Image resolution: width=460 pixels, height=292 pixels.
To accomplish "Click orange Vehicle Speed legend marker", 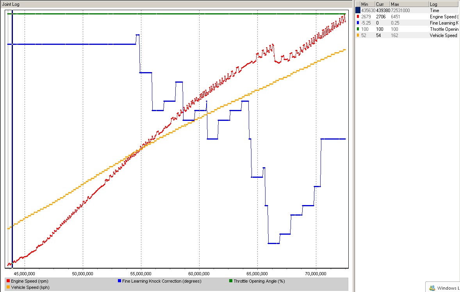I will [x=8, y=287].
